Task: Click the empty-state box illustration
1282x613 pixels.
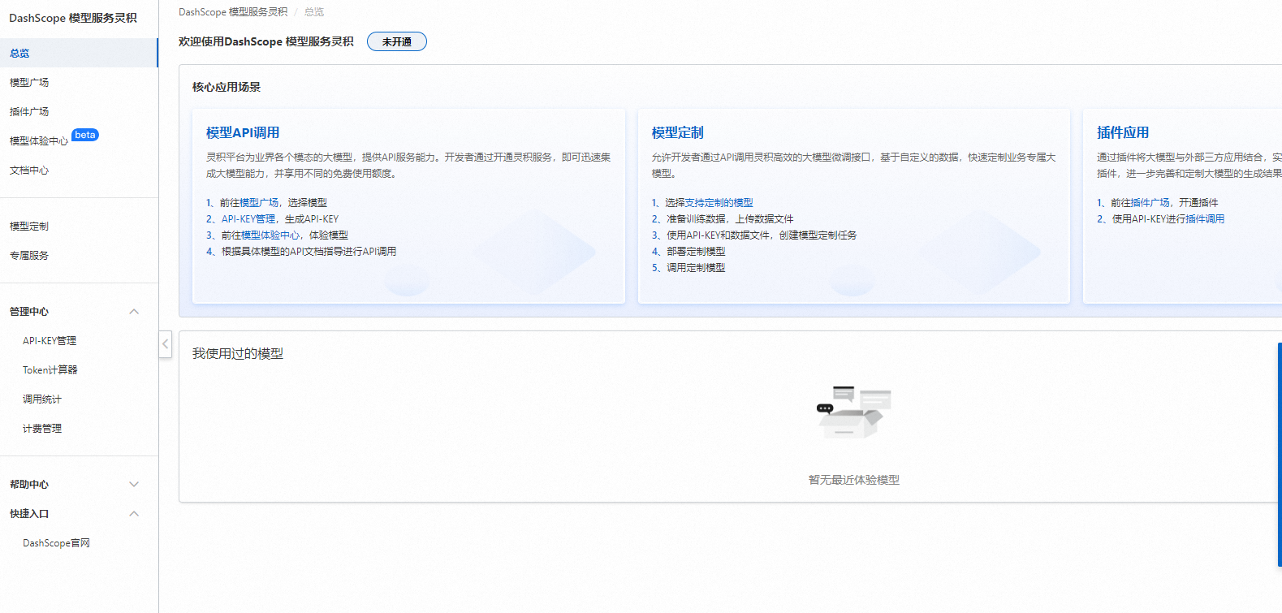Action: click(853, 412)
